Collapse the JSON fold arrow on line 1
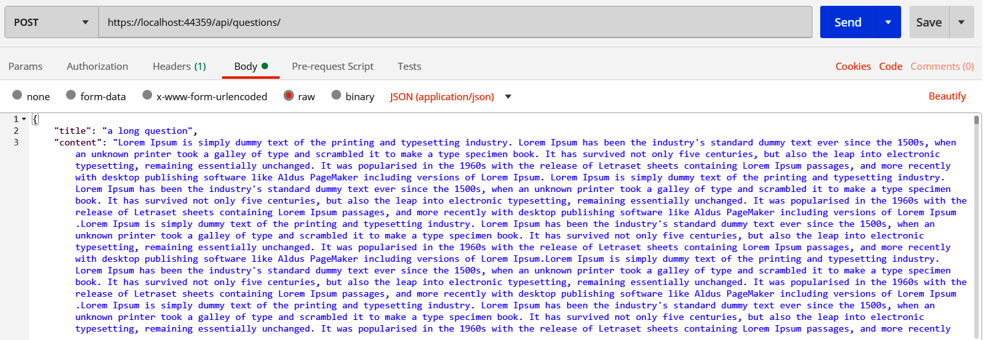The height and width of the screenshot is (340, 984). pyautogui.click(x=24, y=120)
